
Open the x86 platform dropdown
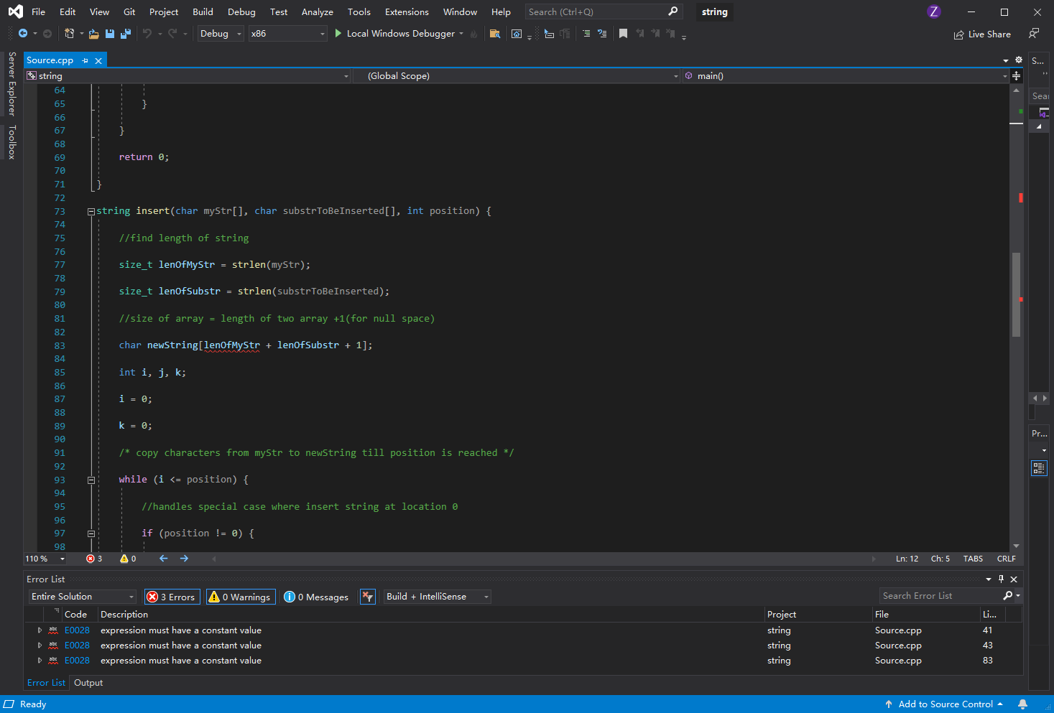pos(287,34)
